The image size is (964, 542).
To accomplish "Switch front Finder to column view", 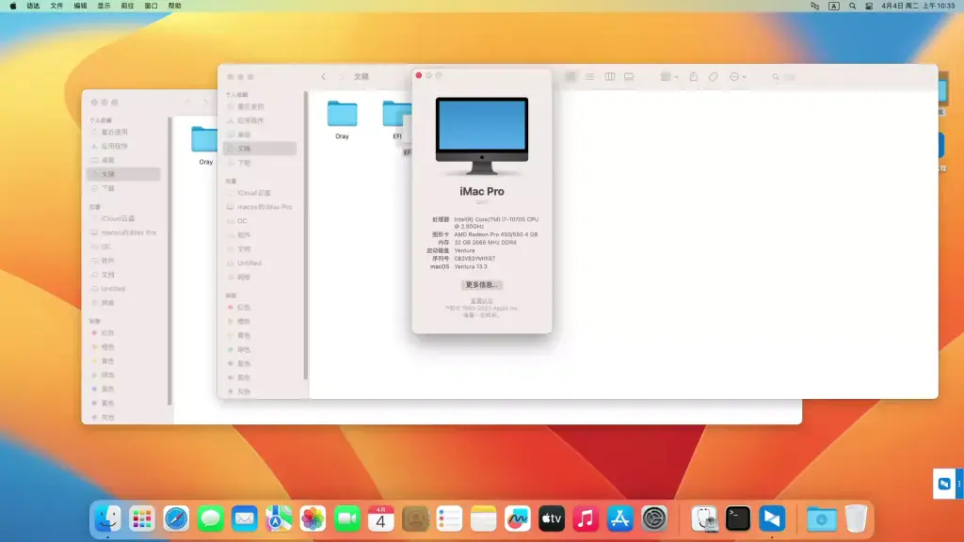I will click(609, 77).
